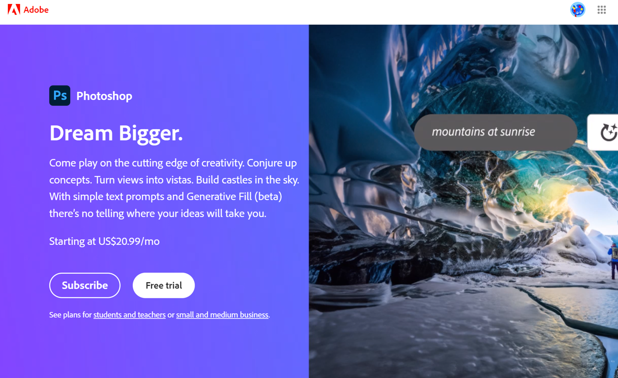The width and height of the screenshot is (618, 378).
Task: Click the See plans for text
Action: click(x=70, y=314)
